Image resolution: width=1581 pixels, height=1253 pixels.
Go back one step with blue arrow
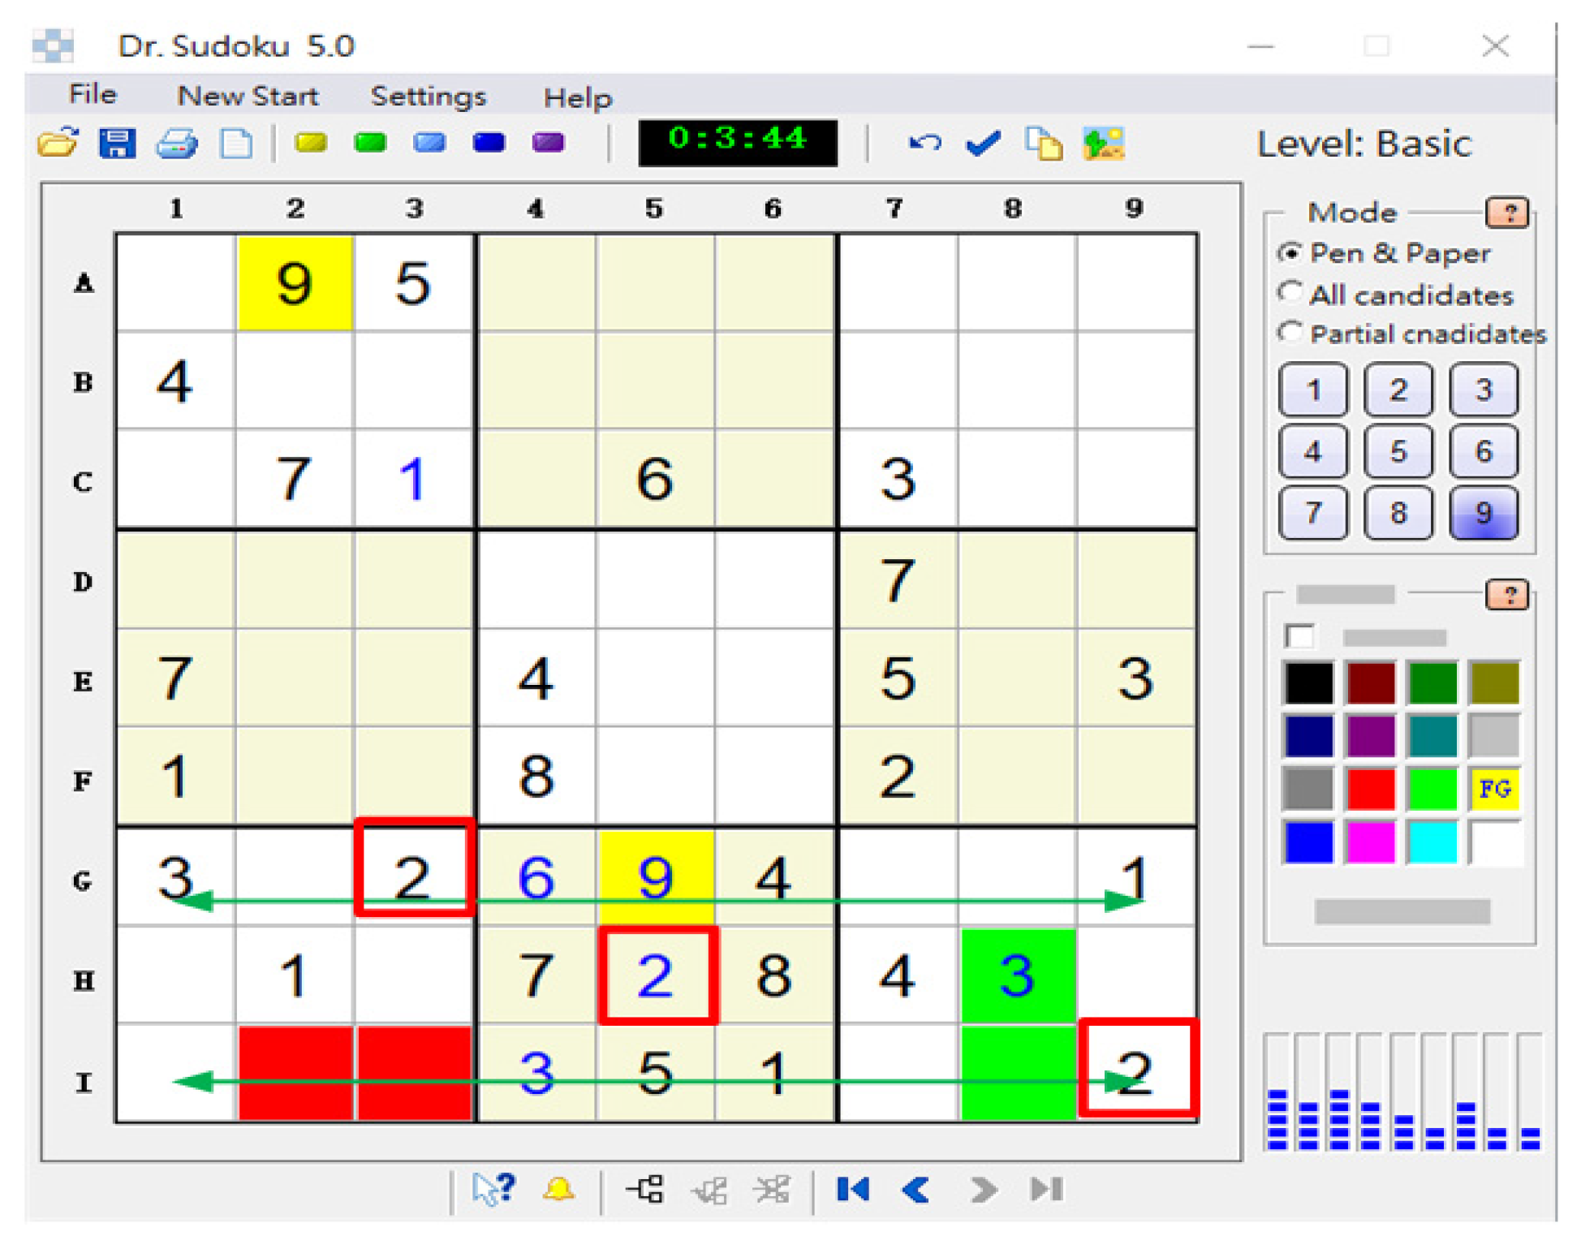pos(916,1190)
